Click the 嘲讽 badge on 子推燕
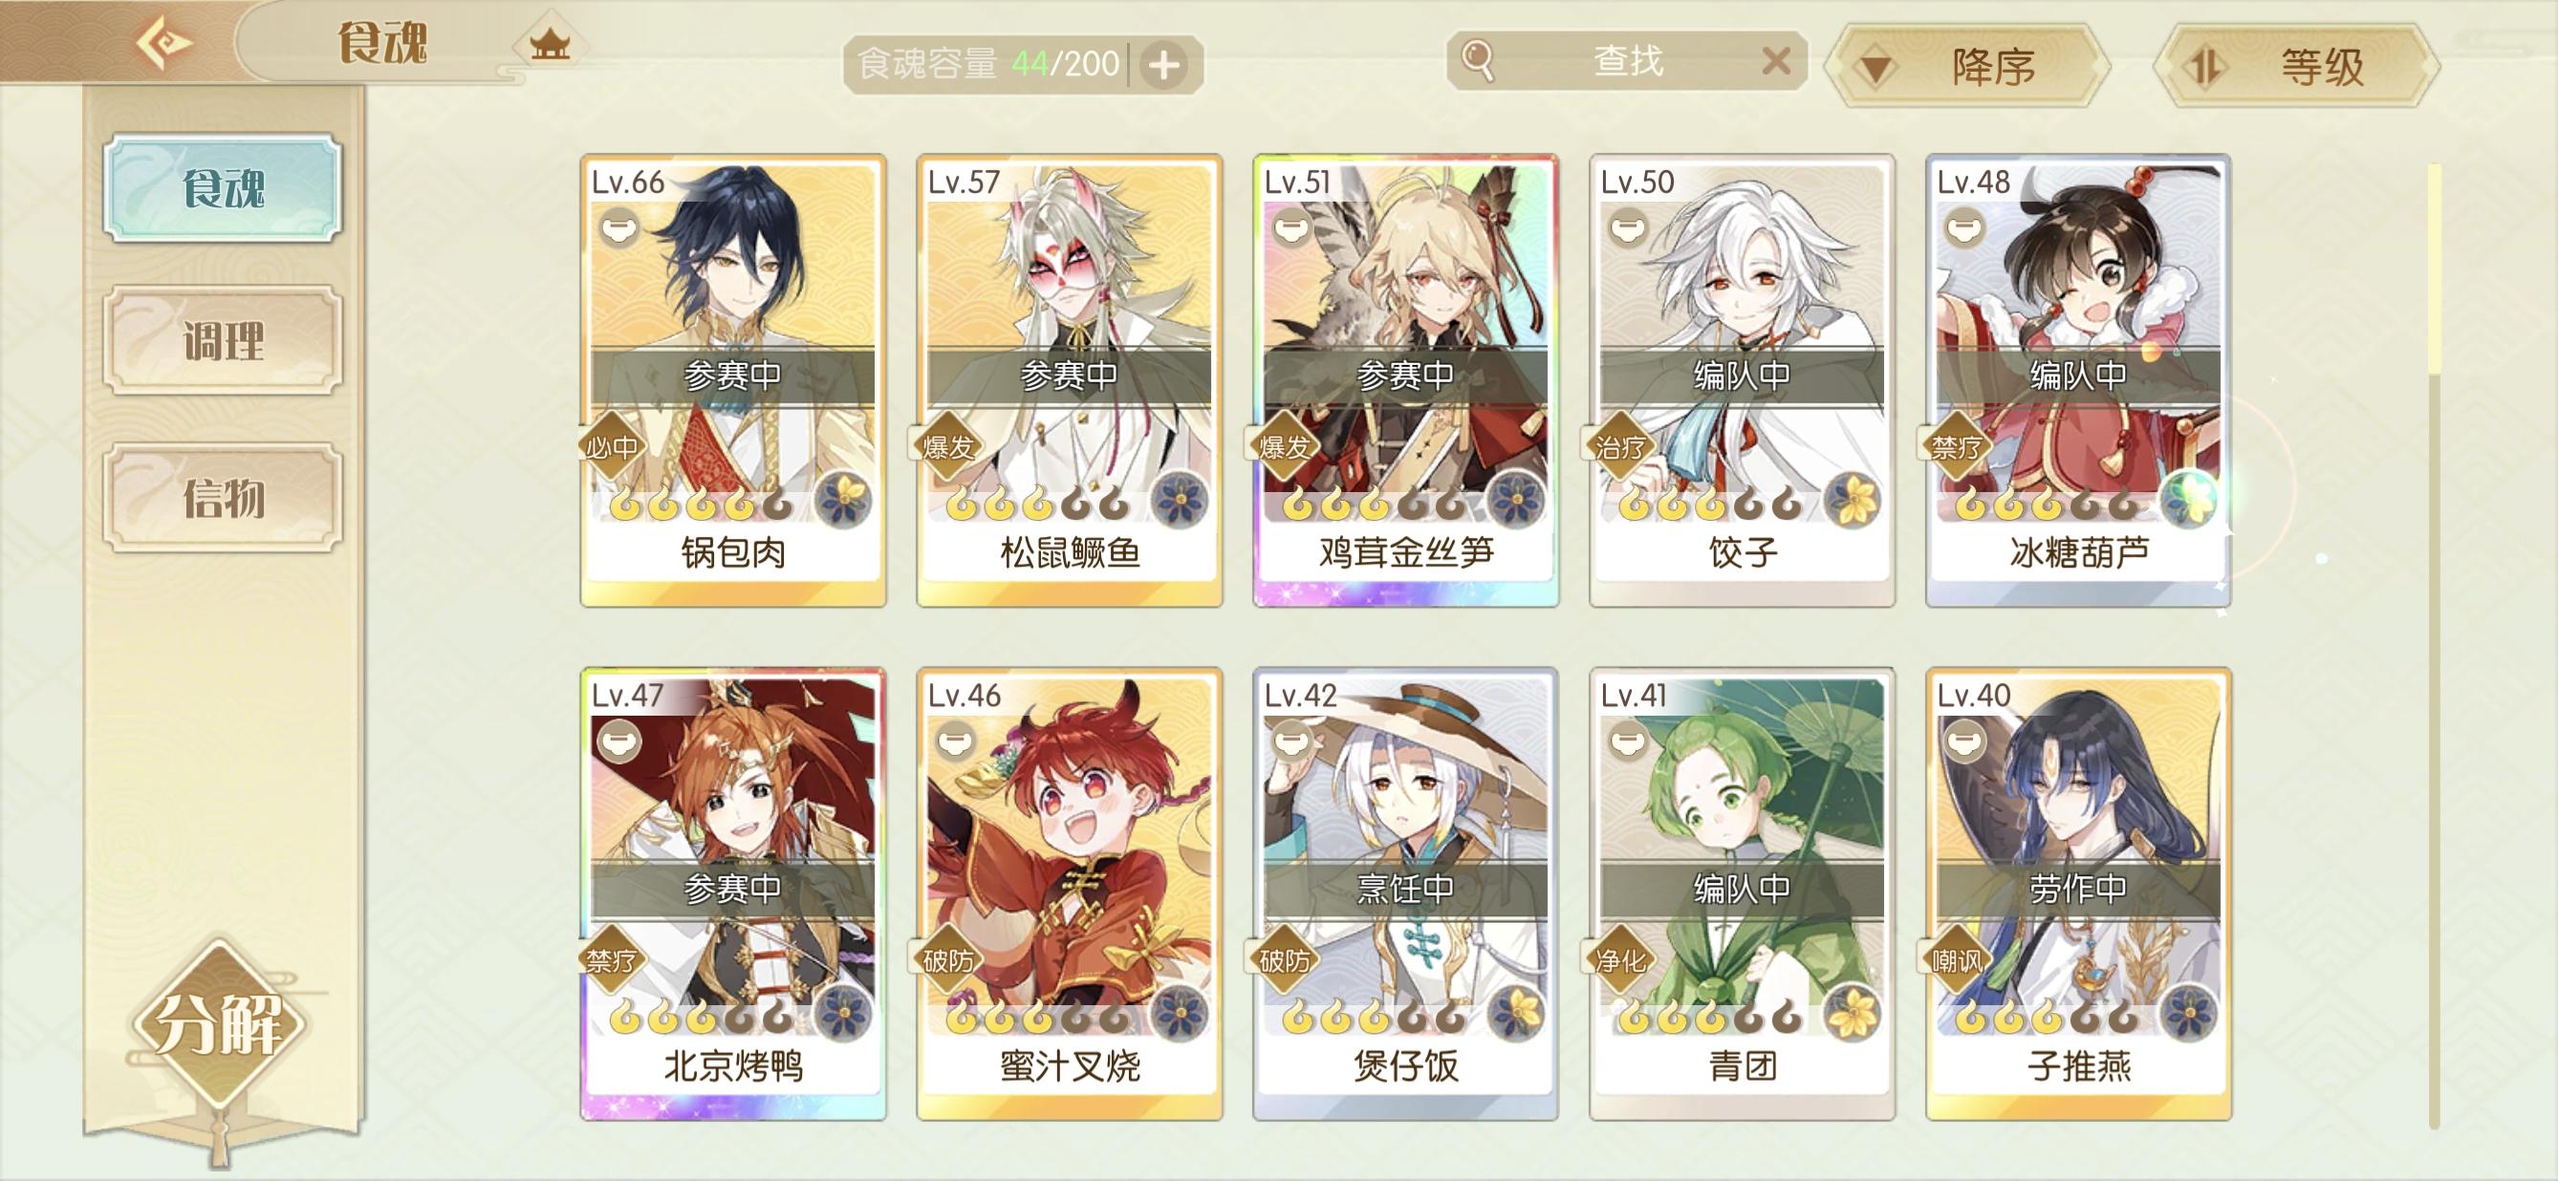2558x1181 pixels. click(x=1958, y=959)
